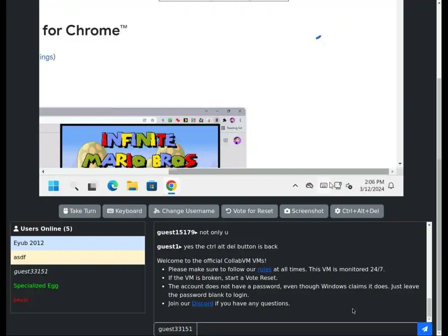Viewport: 448px width, 336px height.
Task: Open the Microsoft Store taskbar icon
Action: pyautogui.click(x=152, y=186)
